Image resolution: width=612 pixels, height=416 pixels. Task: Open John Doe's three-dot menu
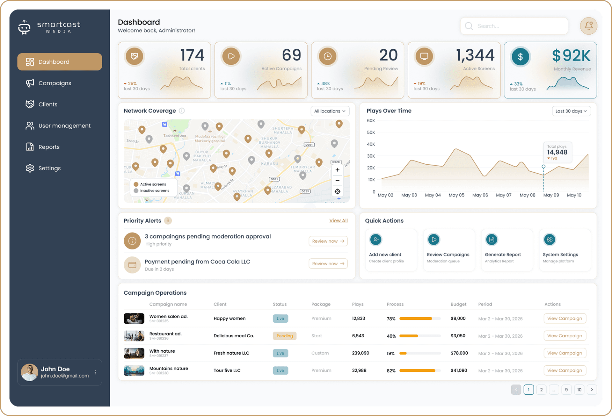tap(96, 372)
